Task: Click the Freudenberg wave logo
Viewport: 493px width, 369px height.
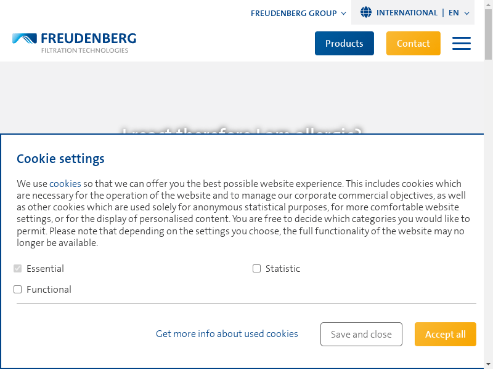Action: coord(25,38)
